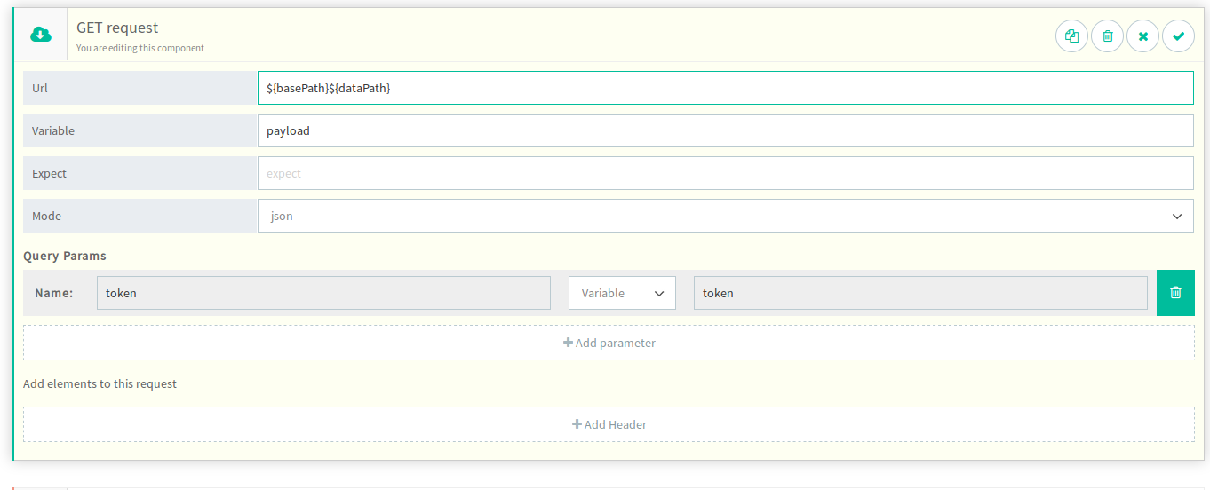
Task: Click the Url field label
Action: click(40, 88)
